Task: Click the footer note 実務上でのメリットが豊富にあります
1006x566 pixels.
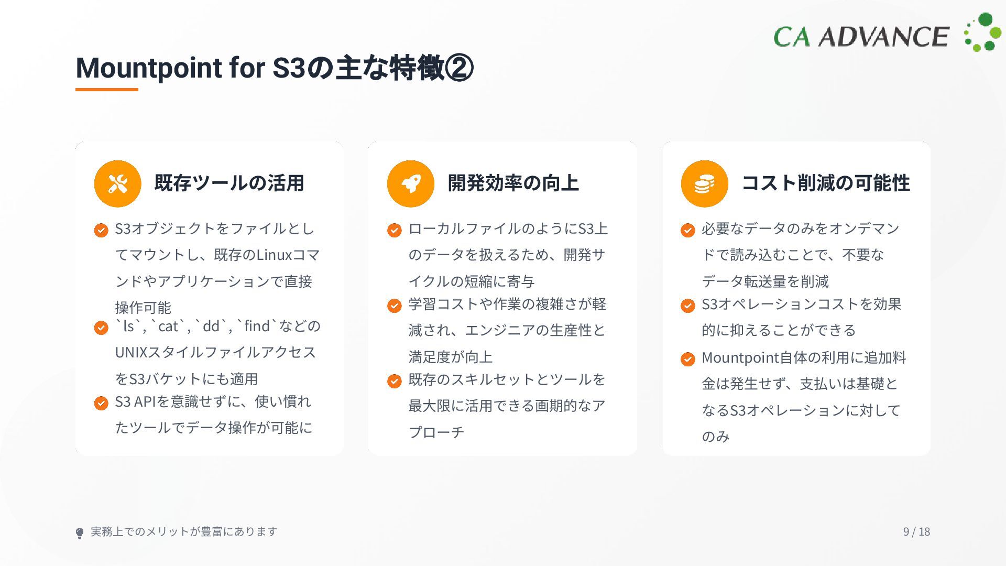Action: (184, 531)
